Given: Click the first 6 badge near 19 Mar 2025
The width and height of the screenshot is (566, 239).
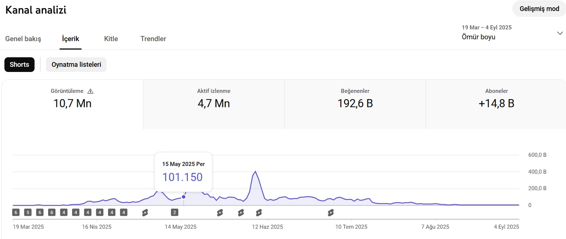Looking at the screenshot, I should [x=16, y=212].
